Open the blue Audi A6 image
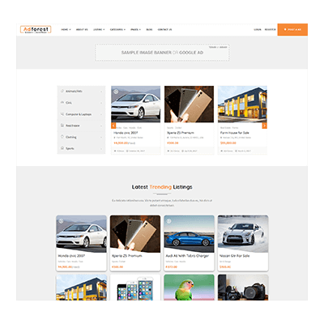Screen dimensions: 324x324 click(189, 234)
